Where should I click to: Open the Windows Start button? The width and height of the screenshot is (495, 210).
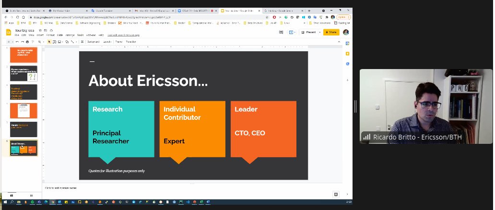[5, 202]
